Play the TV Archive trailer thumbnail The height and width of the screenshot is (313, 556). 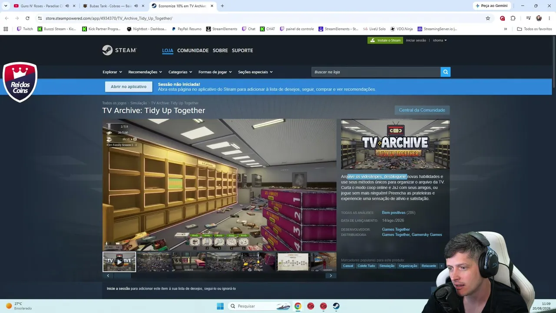click(x=119, y=262)
